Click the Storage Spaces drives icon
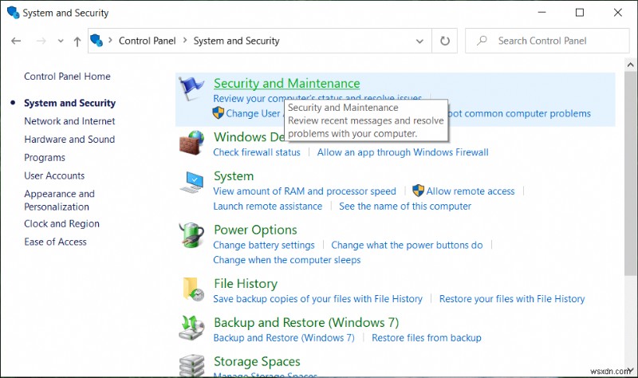Viewport: 638px width, 378px height. (x=191, y=365)
